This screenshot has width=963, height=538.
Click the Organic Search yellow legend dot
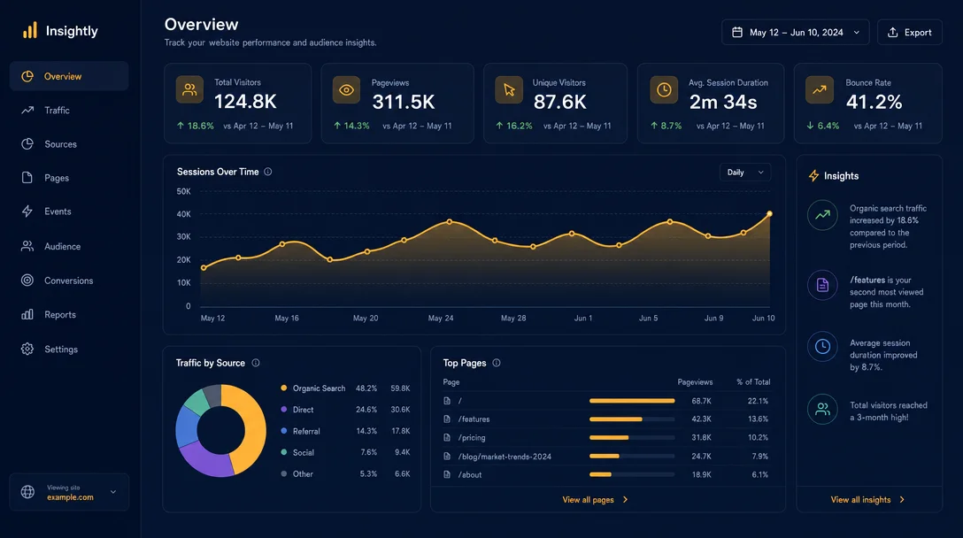[284, 388]
